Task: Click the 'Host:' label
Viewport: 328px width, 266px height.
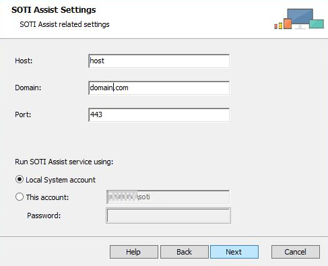Action: (24, 61)
